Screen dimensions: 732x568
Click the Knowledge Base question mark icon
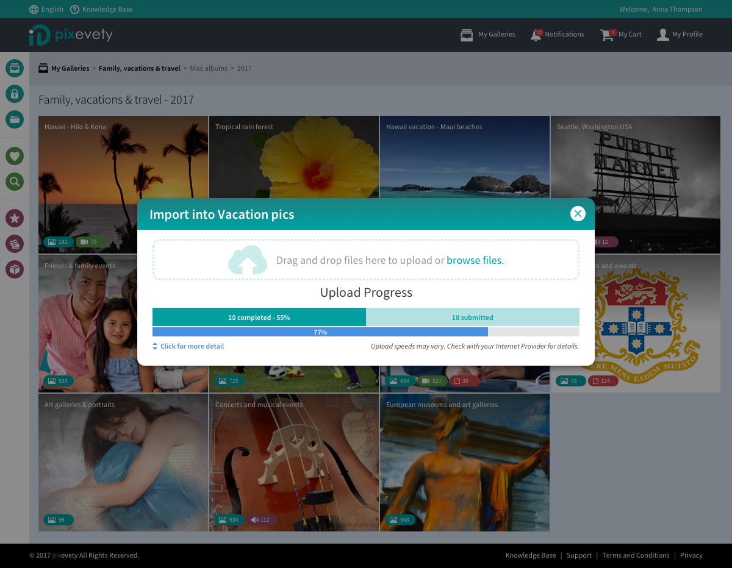click(x=74, y=9)
